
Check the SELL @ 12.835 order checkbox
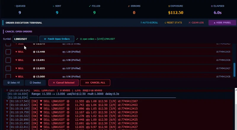(8, 68)
